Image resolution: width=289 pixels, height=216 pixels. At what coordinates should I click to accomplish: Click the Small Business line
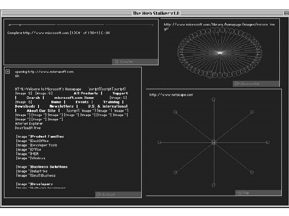pyautogui.click(x=43, y=176)
